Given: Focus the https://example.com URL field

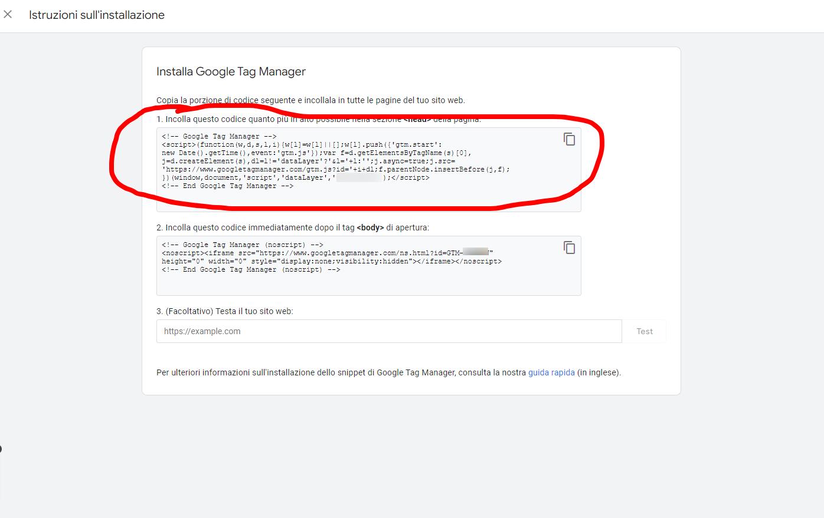Looking at the screenshot, I should (388, 331).
